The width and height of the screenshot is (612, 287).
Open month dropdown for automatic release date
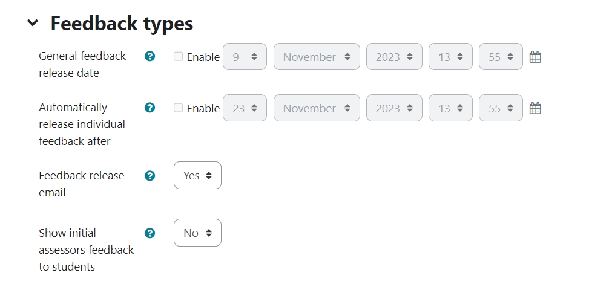pos(317,108)
